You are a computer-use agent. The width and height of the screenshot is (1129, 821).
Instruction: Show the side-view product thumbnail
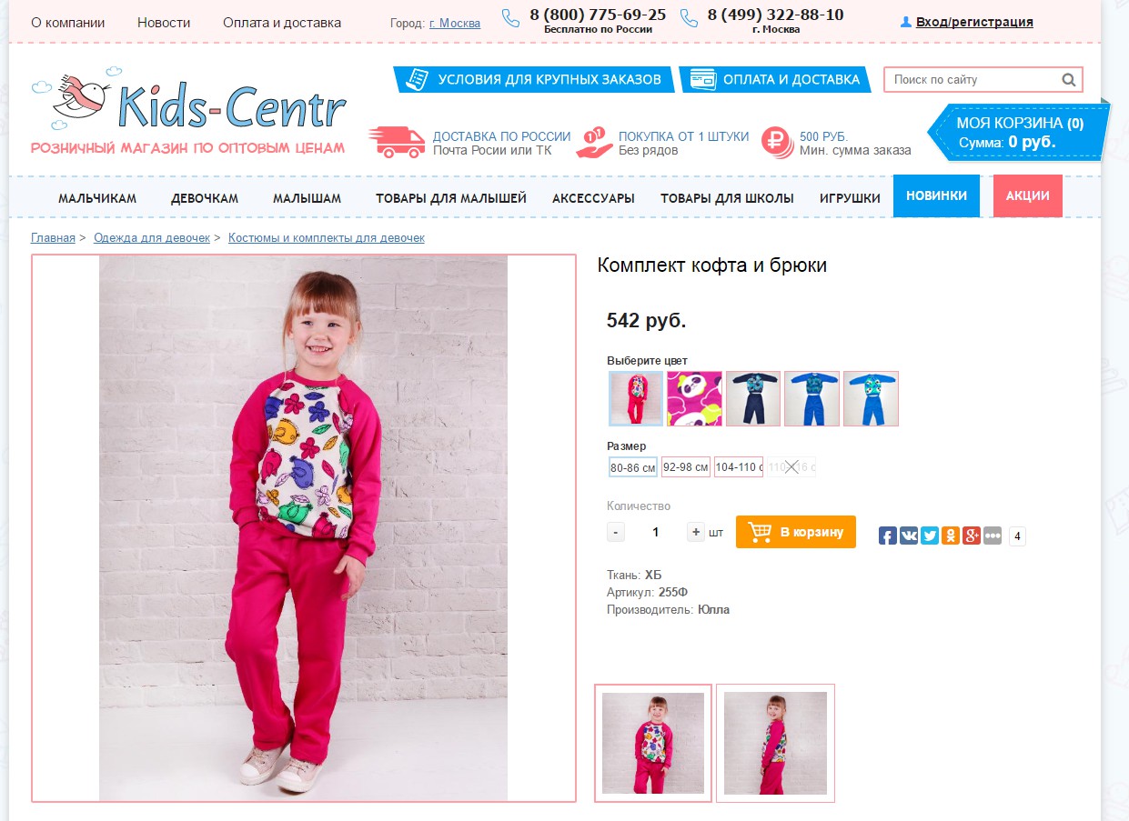click(775, 743)
